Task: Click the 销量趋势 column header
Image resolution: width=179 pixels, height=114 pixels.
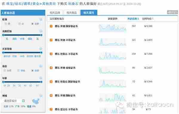Action: pyautogui.click(x=112, y=19)
